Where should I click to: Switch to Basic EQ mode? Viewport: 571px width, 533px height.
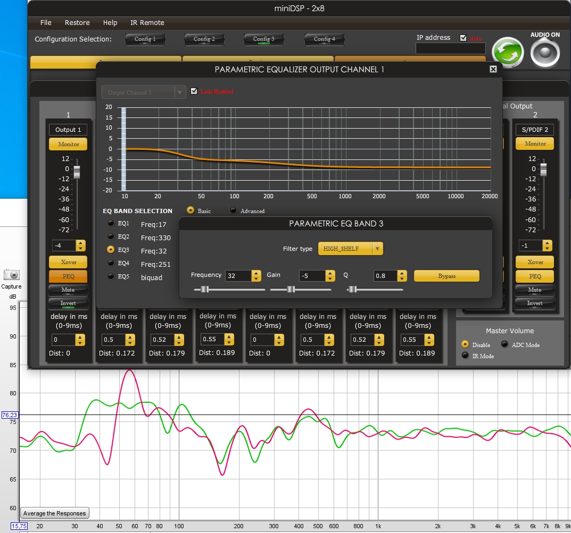click(191, 210)
